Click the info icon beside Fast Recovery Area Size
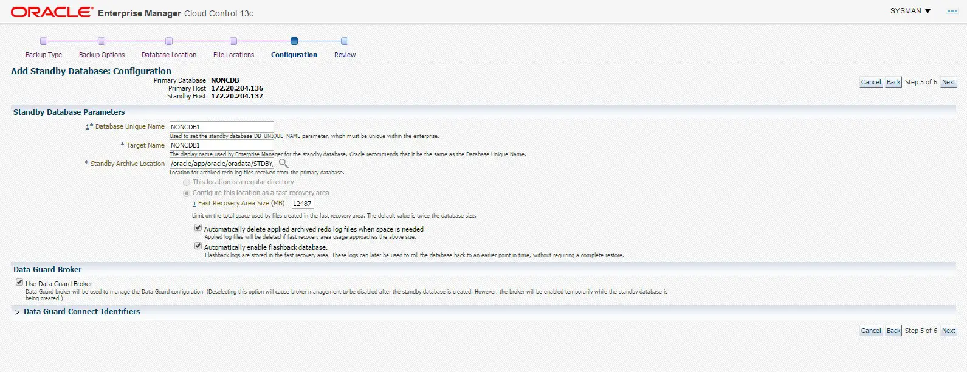Viewport: 967px width, 372px height. 194,204
